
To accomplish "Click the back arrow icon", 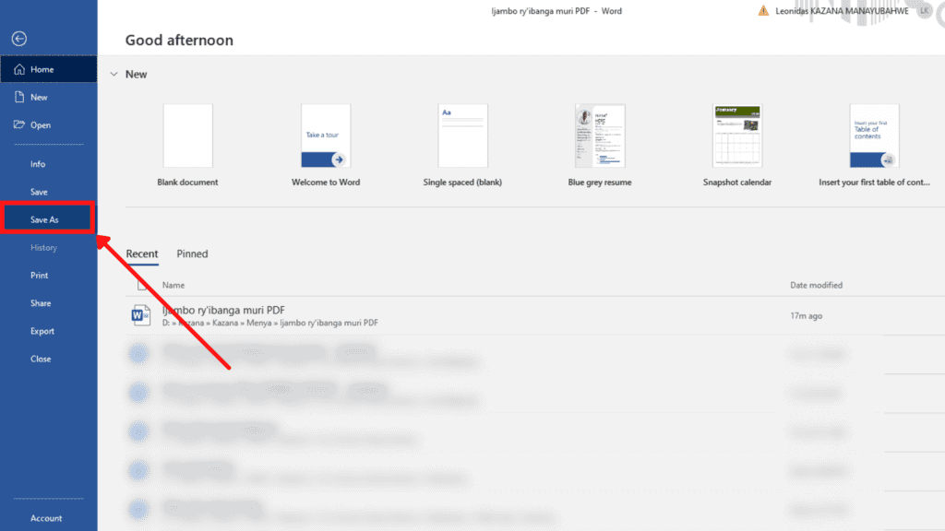I will 19,39.
